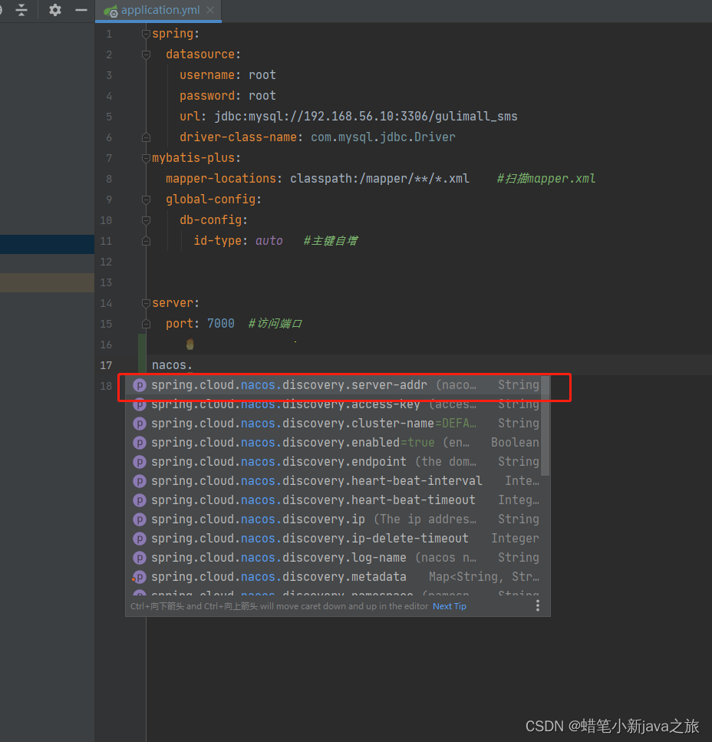The width and height of the screenshot is (712, 742).
Task: Click property icon of metadata suggestion
Action: (x=139, y=577)
